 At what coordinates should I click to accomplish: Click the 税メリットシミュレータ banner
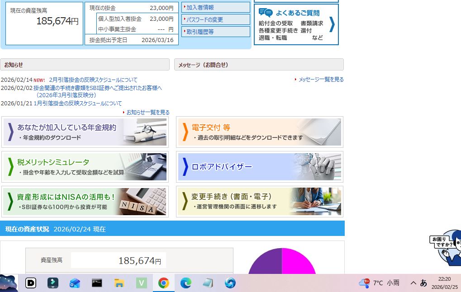tap(85, 167)
